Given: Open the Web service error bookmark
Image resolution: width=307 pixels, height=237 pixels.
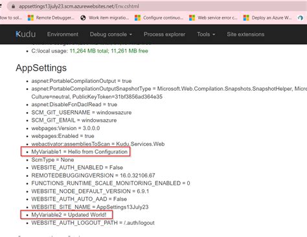Looking at the screenshot, I should (x=213, y=17).
